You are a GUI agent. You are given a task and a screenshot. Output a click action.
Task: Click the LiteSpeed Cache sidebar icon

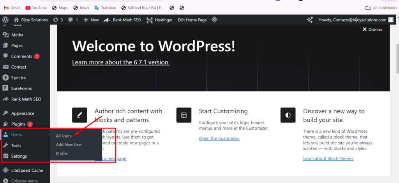(x=5, y=170)
